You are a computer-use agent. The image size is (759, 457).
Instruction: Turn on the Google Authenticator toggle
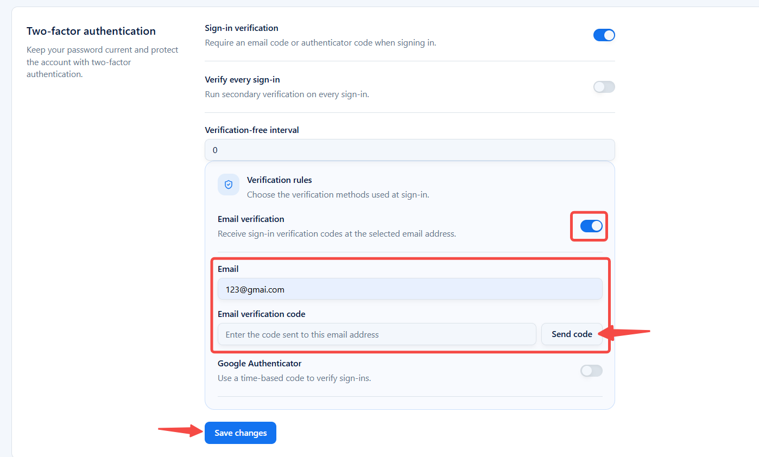tap(591, 371)
